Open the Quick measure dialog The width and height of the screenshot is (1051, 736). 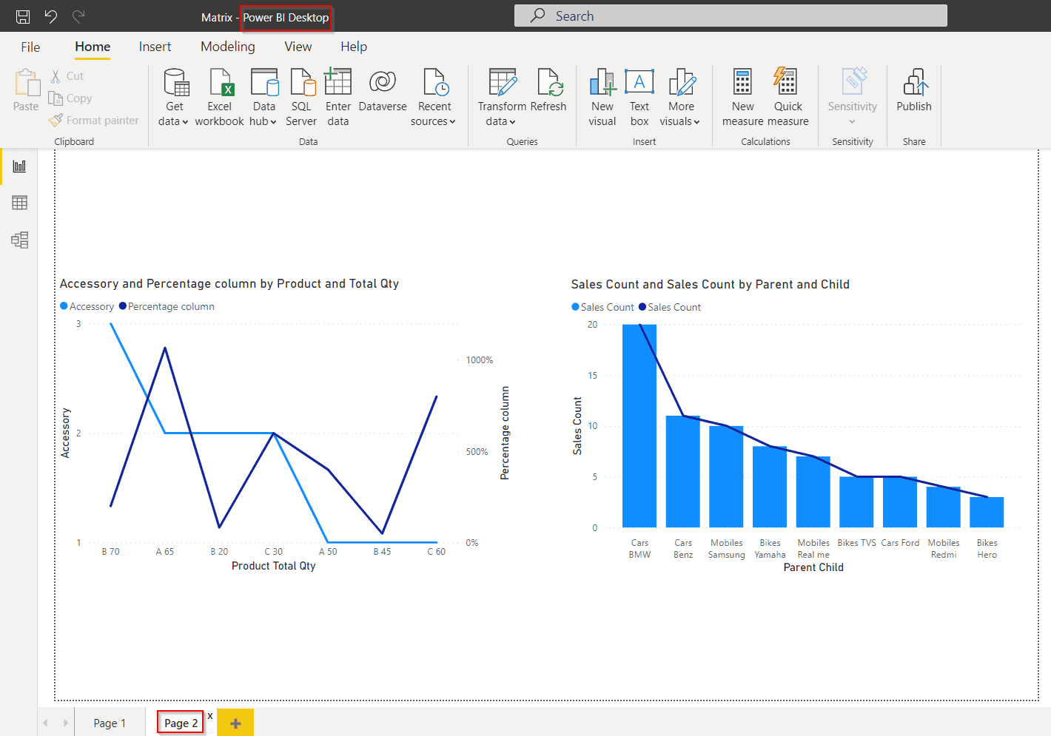coord(788,96)
